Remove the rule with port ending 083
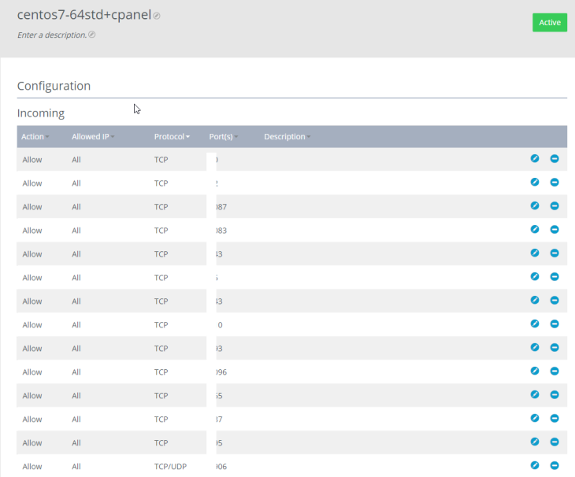Image resolution: width=575 pixels, height=477 pixels. (x=555, y=229)
